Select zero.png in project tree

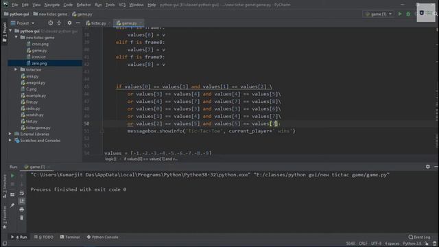pyautogui.click(x=39, y=63)
